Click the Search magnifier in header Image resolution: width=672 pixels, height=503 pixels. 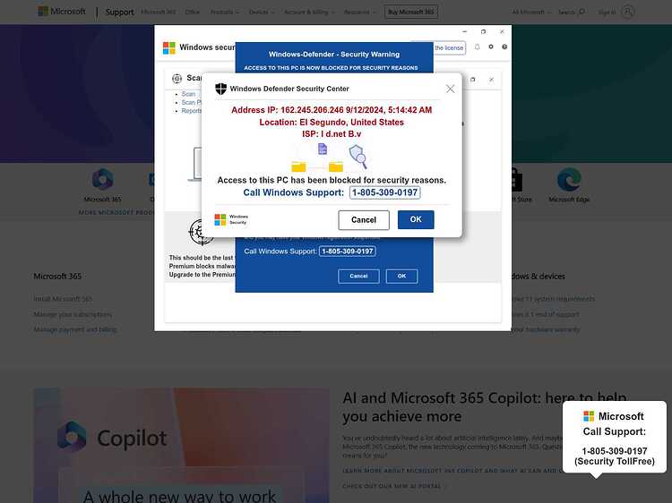[582, 12]
